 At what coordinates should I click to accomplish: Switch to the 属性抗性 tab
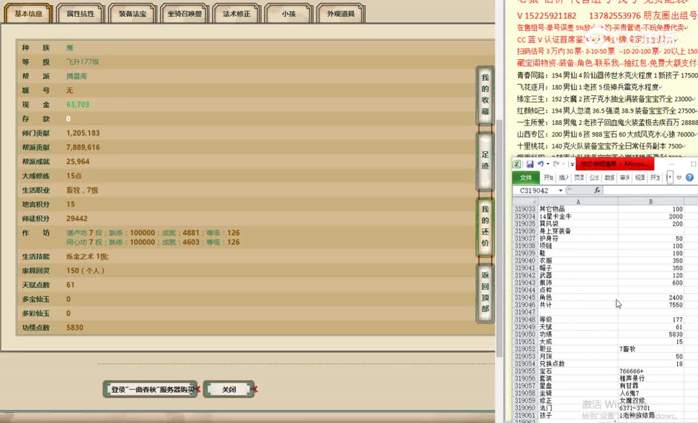coord(79,12)
